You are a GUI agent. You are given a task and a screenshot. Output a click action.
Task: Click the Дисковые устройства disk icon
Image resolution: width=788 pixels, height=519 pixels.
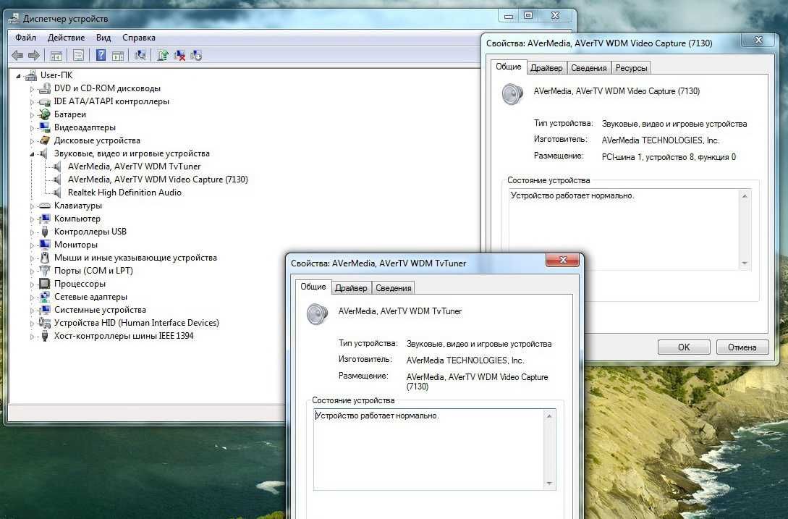click(x=45, y=141)
